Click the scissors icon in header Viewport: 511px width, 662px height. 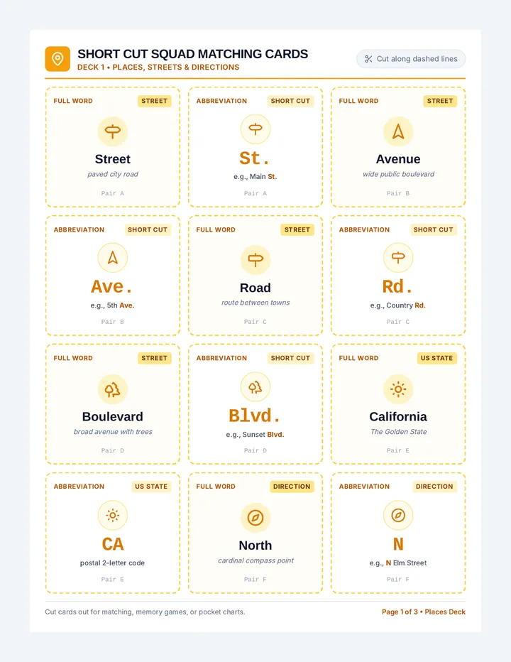368,59
